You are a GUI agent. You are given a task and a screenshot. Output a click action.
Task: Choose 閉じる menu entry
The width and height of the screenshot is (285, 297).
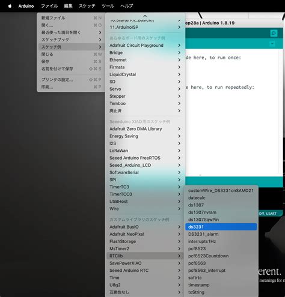click(71, 54)
